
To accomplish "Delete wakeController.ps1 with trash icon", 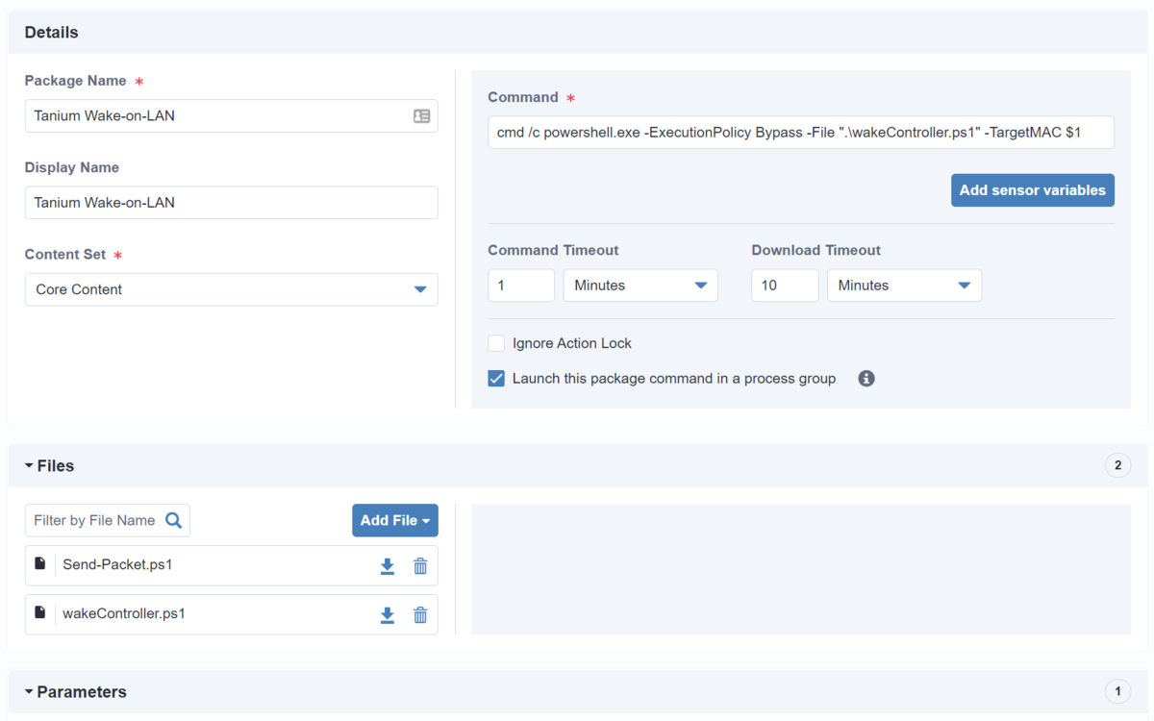I will (x=420, y=615).
